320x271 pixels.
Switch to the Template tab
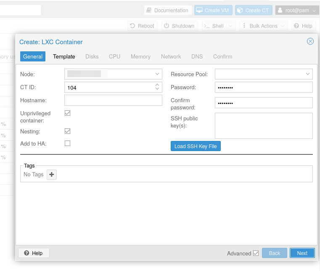tap(64, 56)
